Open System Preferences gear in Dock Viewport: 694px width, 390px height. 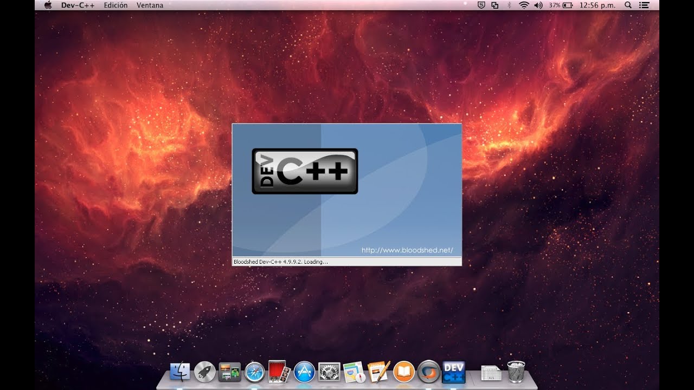click(x=329, y=372)
